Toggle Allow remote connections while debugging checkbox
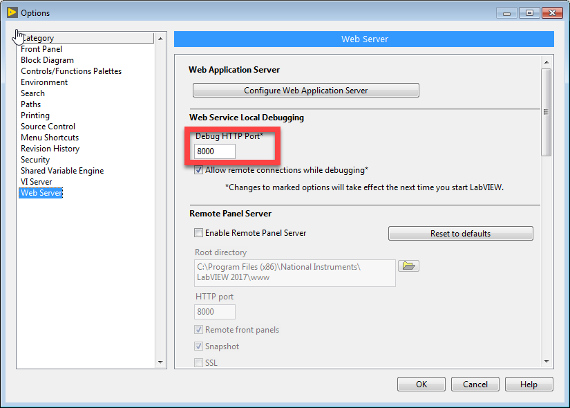Screen dimensions: 570x408 pyautogui.click(x=199, y=170)
